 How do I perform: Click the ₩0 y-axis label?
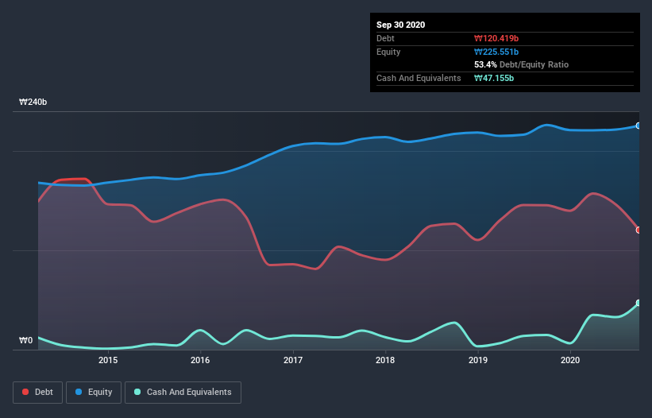tap(25, 340)
